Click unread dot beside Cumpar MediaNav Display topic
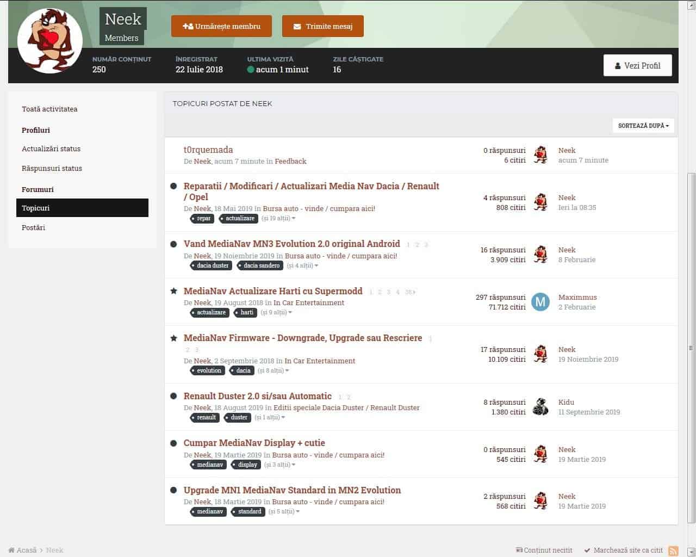Image resolution: width=696 pixels, height=557 pixels. pyautogui.click(x=173, y=443)
